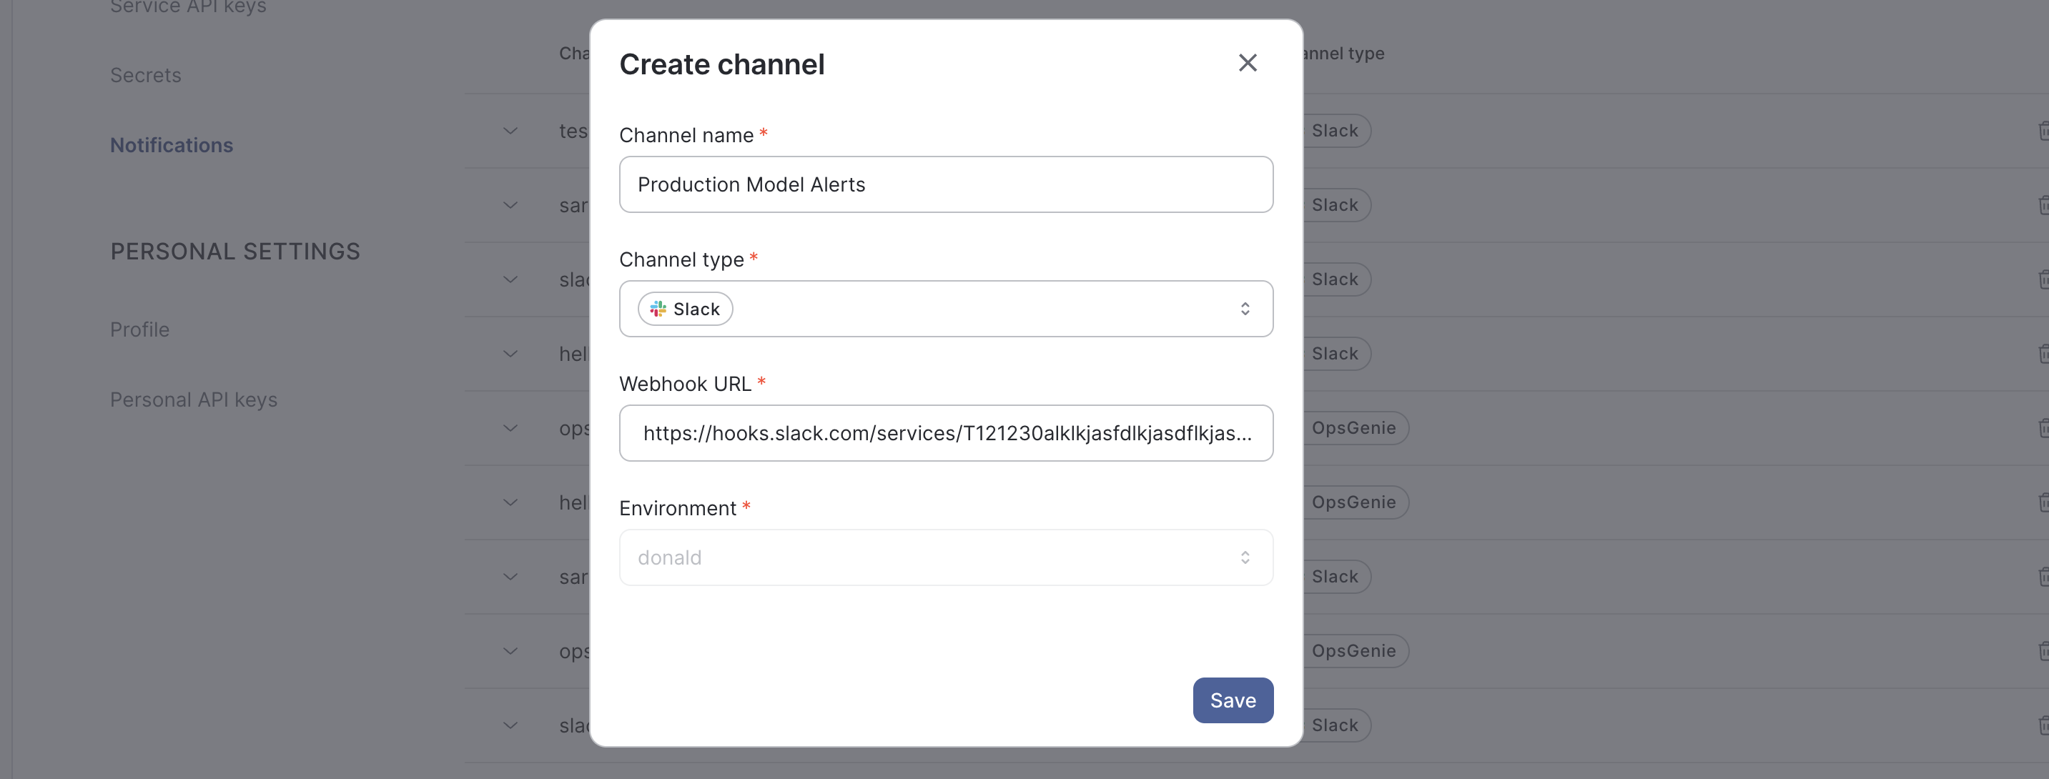
Task: Click the Slack logo in channel type
Action: [x=658, y=309]
